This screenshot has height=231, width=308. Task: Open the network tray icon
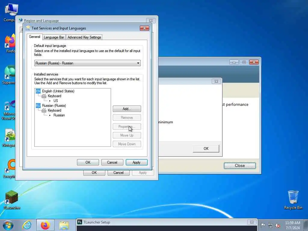[270, 225]
